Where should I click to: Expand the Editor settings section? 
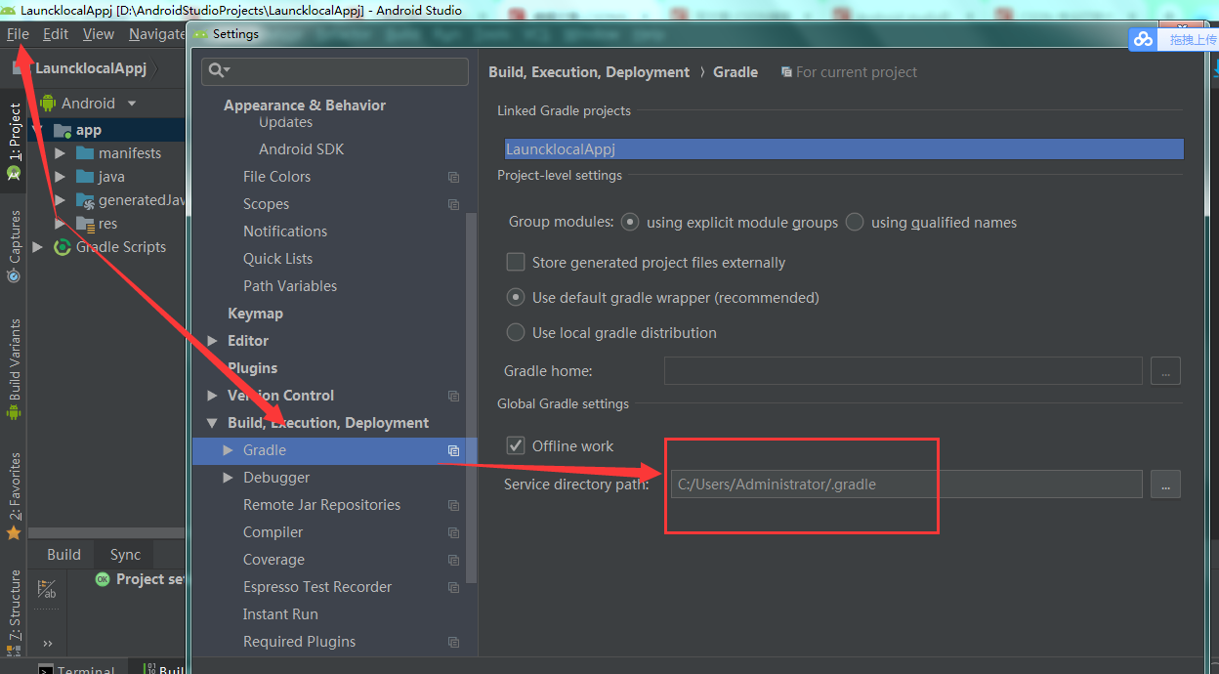click(x=212, y=341)
